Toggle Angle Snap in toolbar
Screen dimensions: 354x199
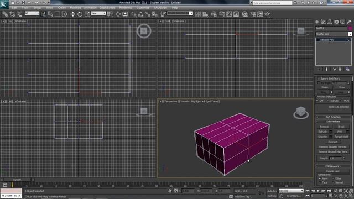pyautogui.click(x=140, y=14)
